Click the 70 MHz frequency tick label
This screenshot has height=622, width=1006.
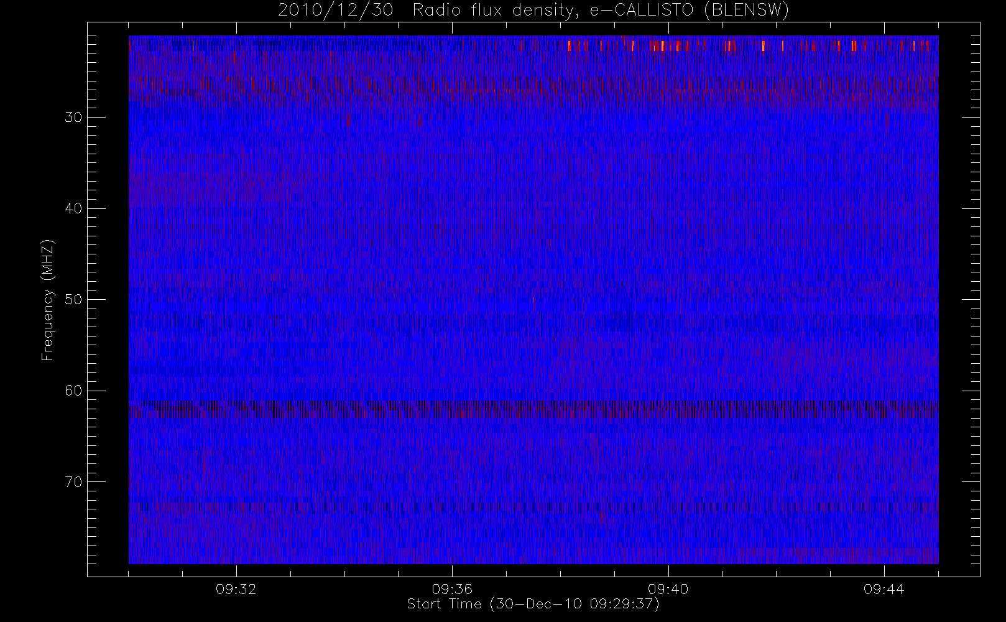point(73,482)
